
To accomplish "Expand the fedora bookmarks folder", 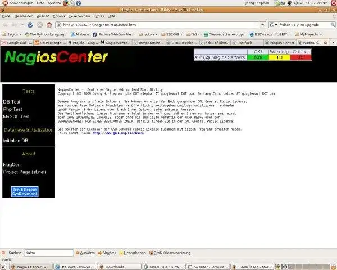I will tap(148, 34).
